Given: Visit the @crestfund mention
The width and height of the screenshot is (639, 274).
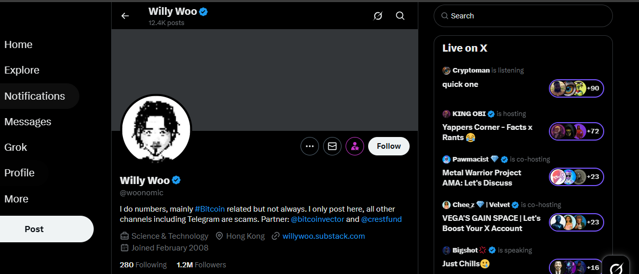Looking at the screenshot, I should pyautogui.click(x=381, y=219).
